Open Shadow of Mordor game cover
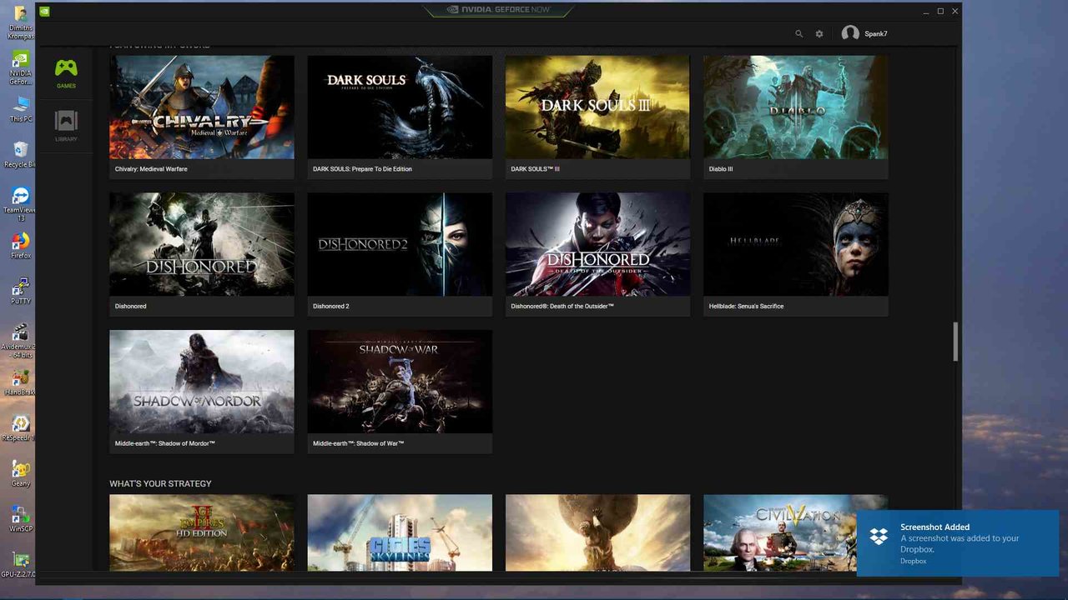 point(202,382)
